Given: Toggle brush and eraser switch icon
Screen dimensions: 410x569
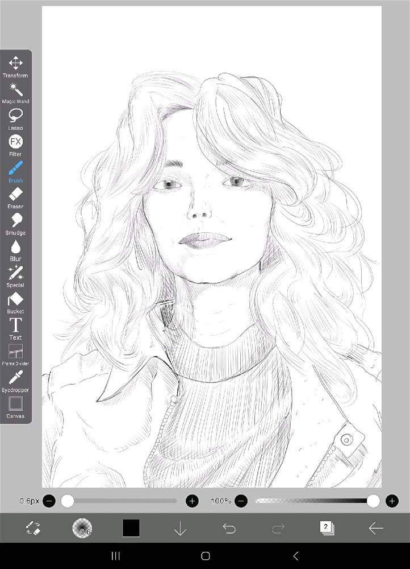Looking at the screenshot, I should (34, 528).
